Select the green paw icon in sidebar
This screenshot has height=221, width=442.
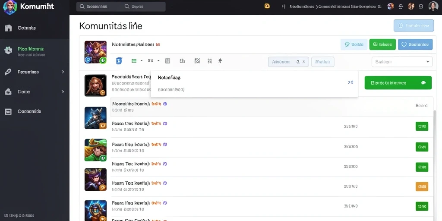(9, 50)
